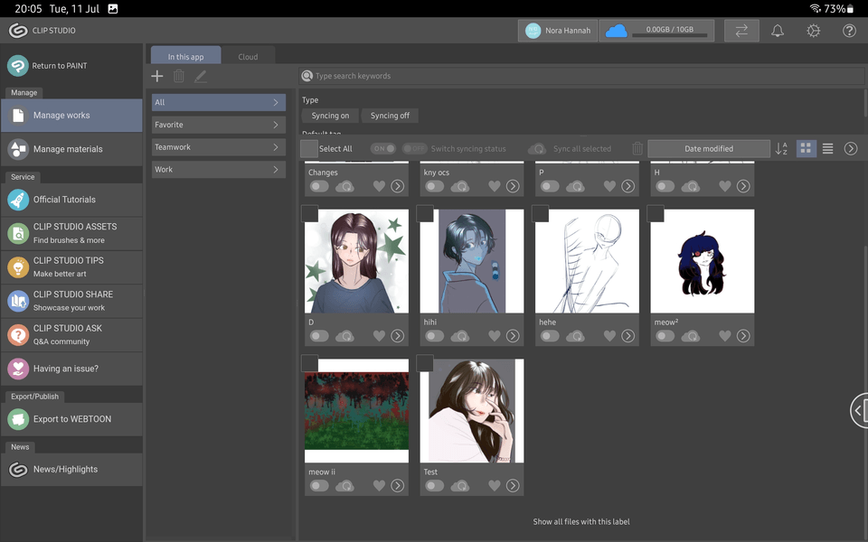The width and height of the screenshot is (868, 542).
Task: Switch to the Cloud tab
Action: (248, 56)
